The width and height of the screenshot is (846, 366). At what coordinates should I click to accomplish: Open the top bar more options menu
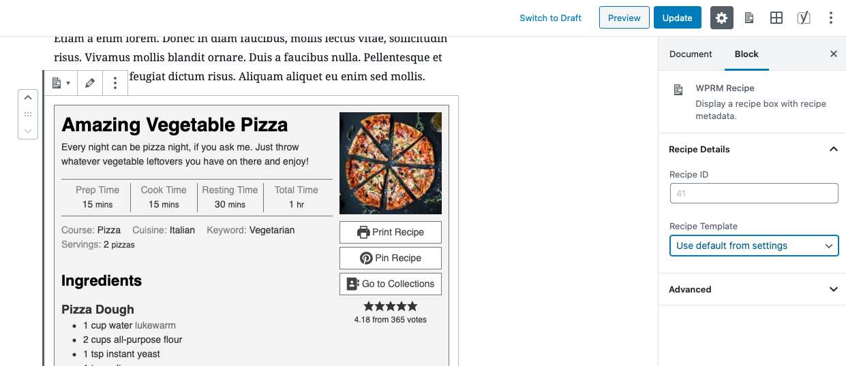[830, 18]
